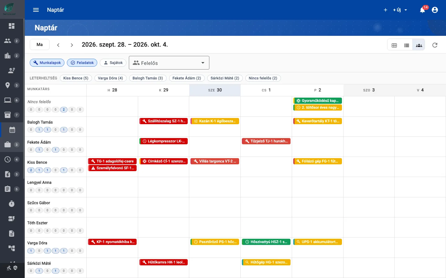
Task: Open the buildings sidebar icon
Action: point(8,56)
